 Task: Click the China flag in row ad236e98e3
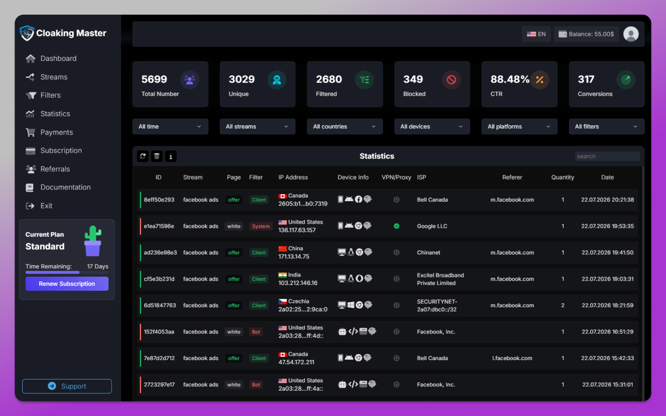click(282, 249)
